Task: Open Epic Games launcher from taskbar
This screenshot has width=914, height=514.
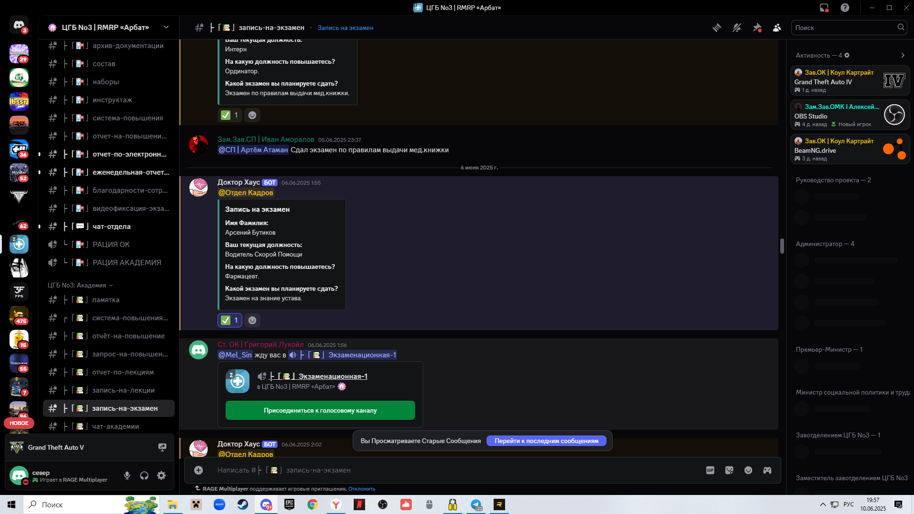Action: point(289,504)
